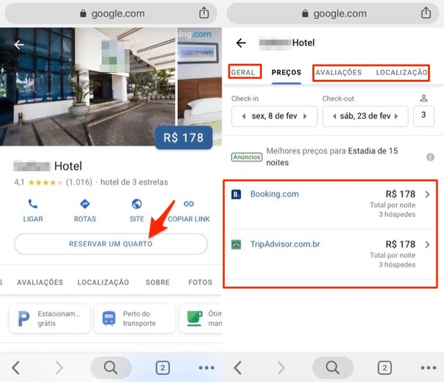Open the GERAL tab

244,72
